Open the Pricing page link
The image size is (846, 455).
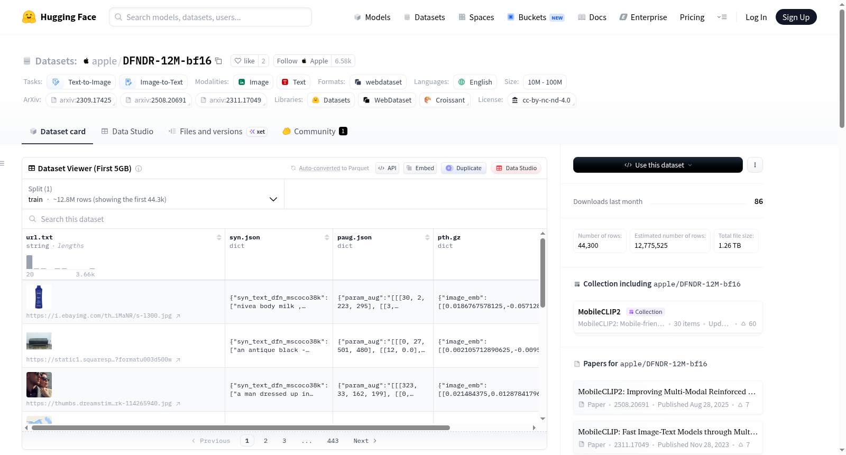click(x=692, y=17)
